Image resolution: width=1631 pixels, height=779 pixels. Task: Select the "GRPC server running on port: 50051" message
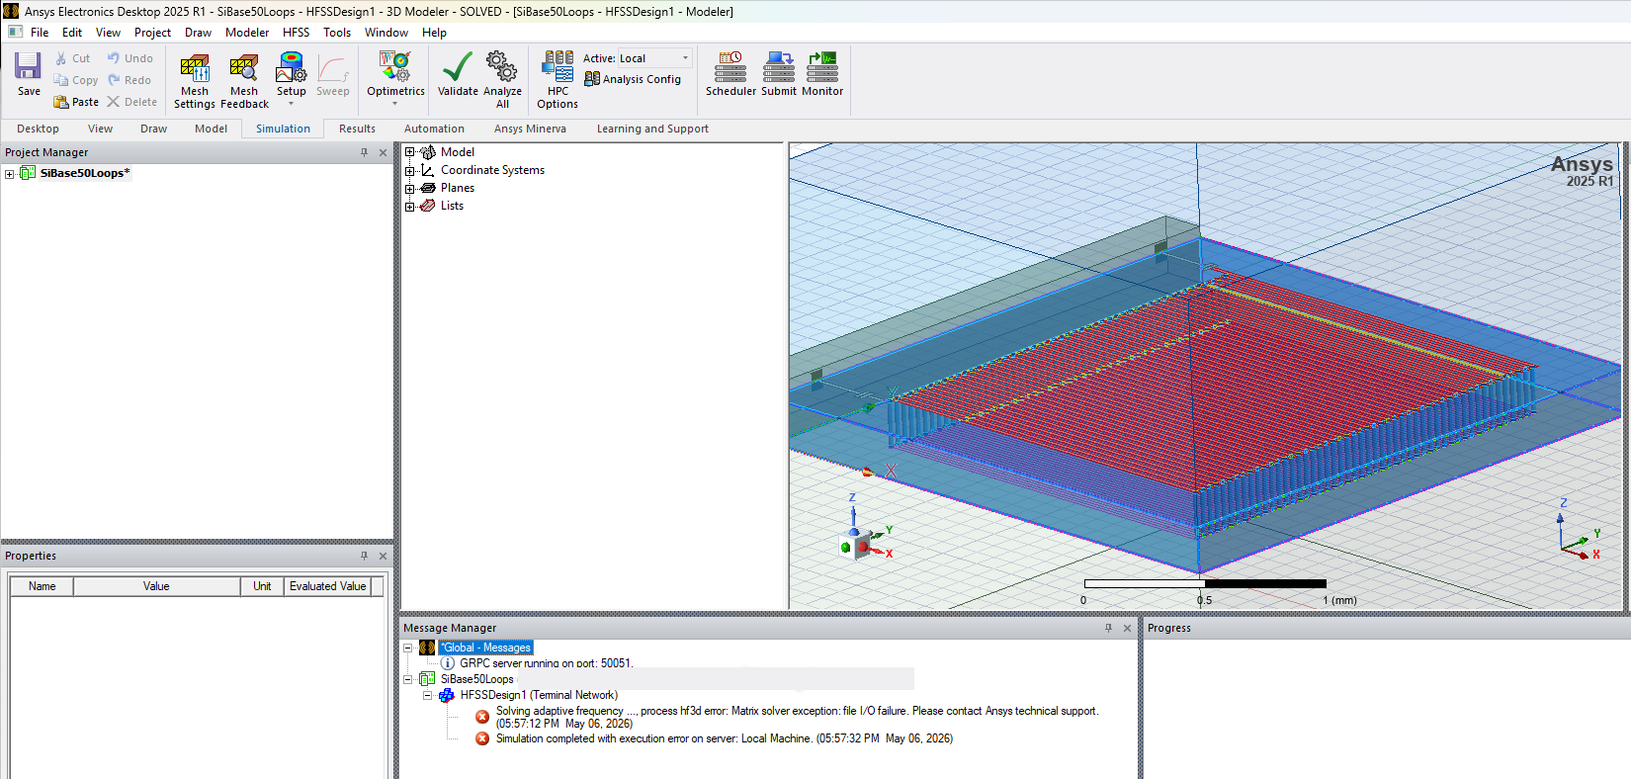point(547,663)
